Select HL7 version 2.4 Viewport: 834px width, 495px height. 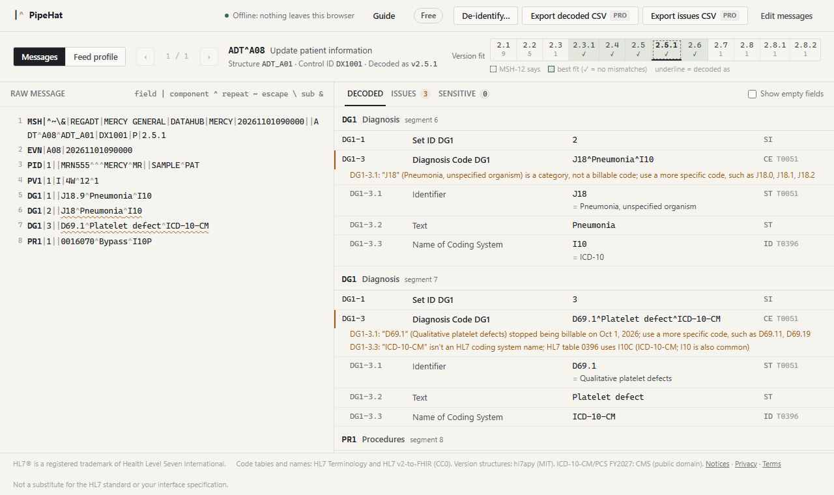coord(612,49)
